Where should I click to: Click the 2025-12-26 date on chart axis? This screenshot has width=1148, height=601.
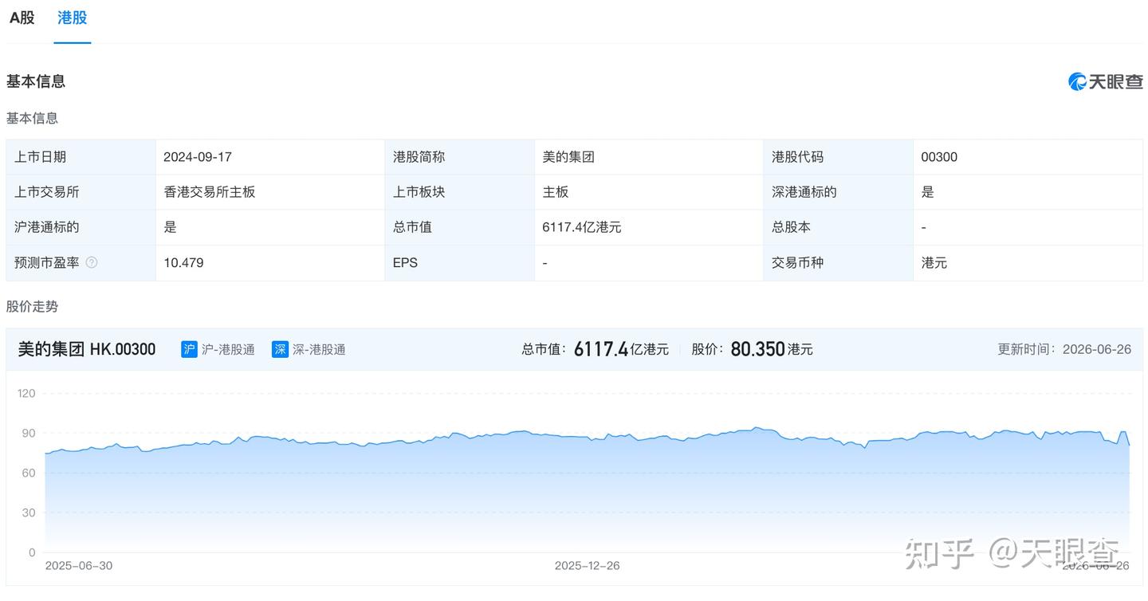[588, 565]
